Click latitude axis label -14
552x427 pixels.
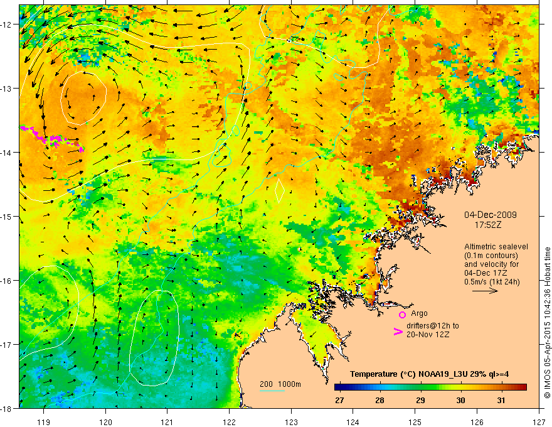[x=7, y=153]
